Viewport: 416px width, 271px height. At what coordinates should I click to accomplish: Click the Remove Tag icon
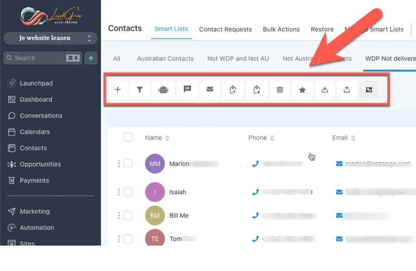[257, 90]
